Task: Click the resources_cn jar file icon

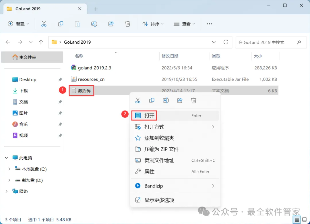Action: coord(73,79)
